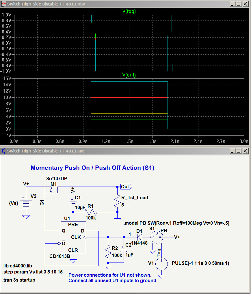Click the red 10V trace in V(out) plot

coord(129,98)
